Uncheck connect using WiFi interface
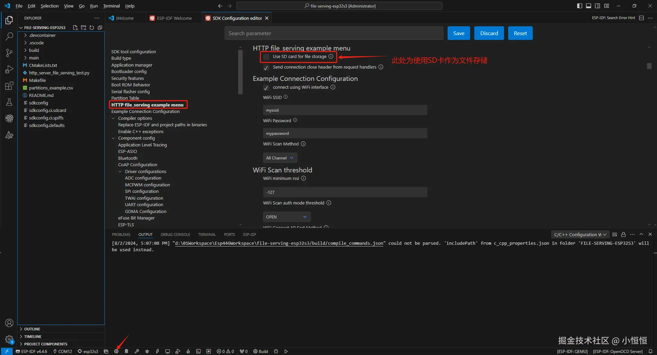This screenshot has height=355, width=657. [x=266, y=88]
